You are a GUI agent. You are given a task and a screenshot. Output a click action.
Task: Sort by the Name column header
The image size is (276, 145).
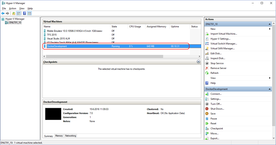pos(77,27)
